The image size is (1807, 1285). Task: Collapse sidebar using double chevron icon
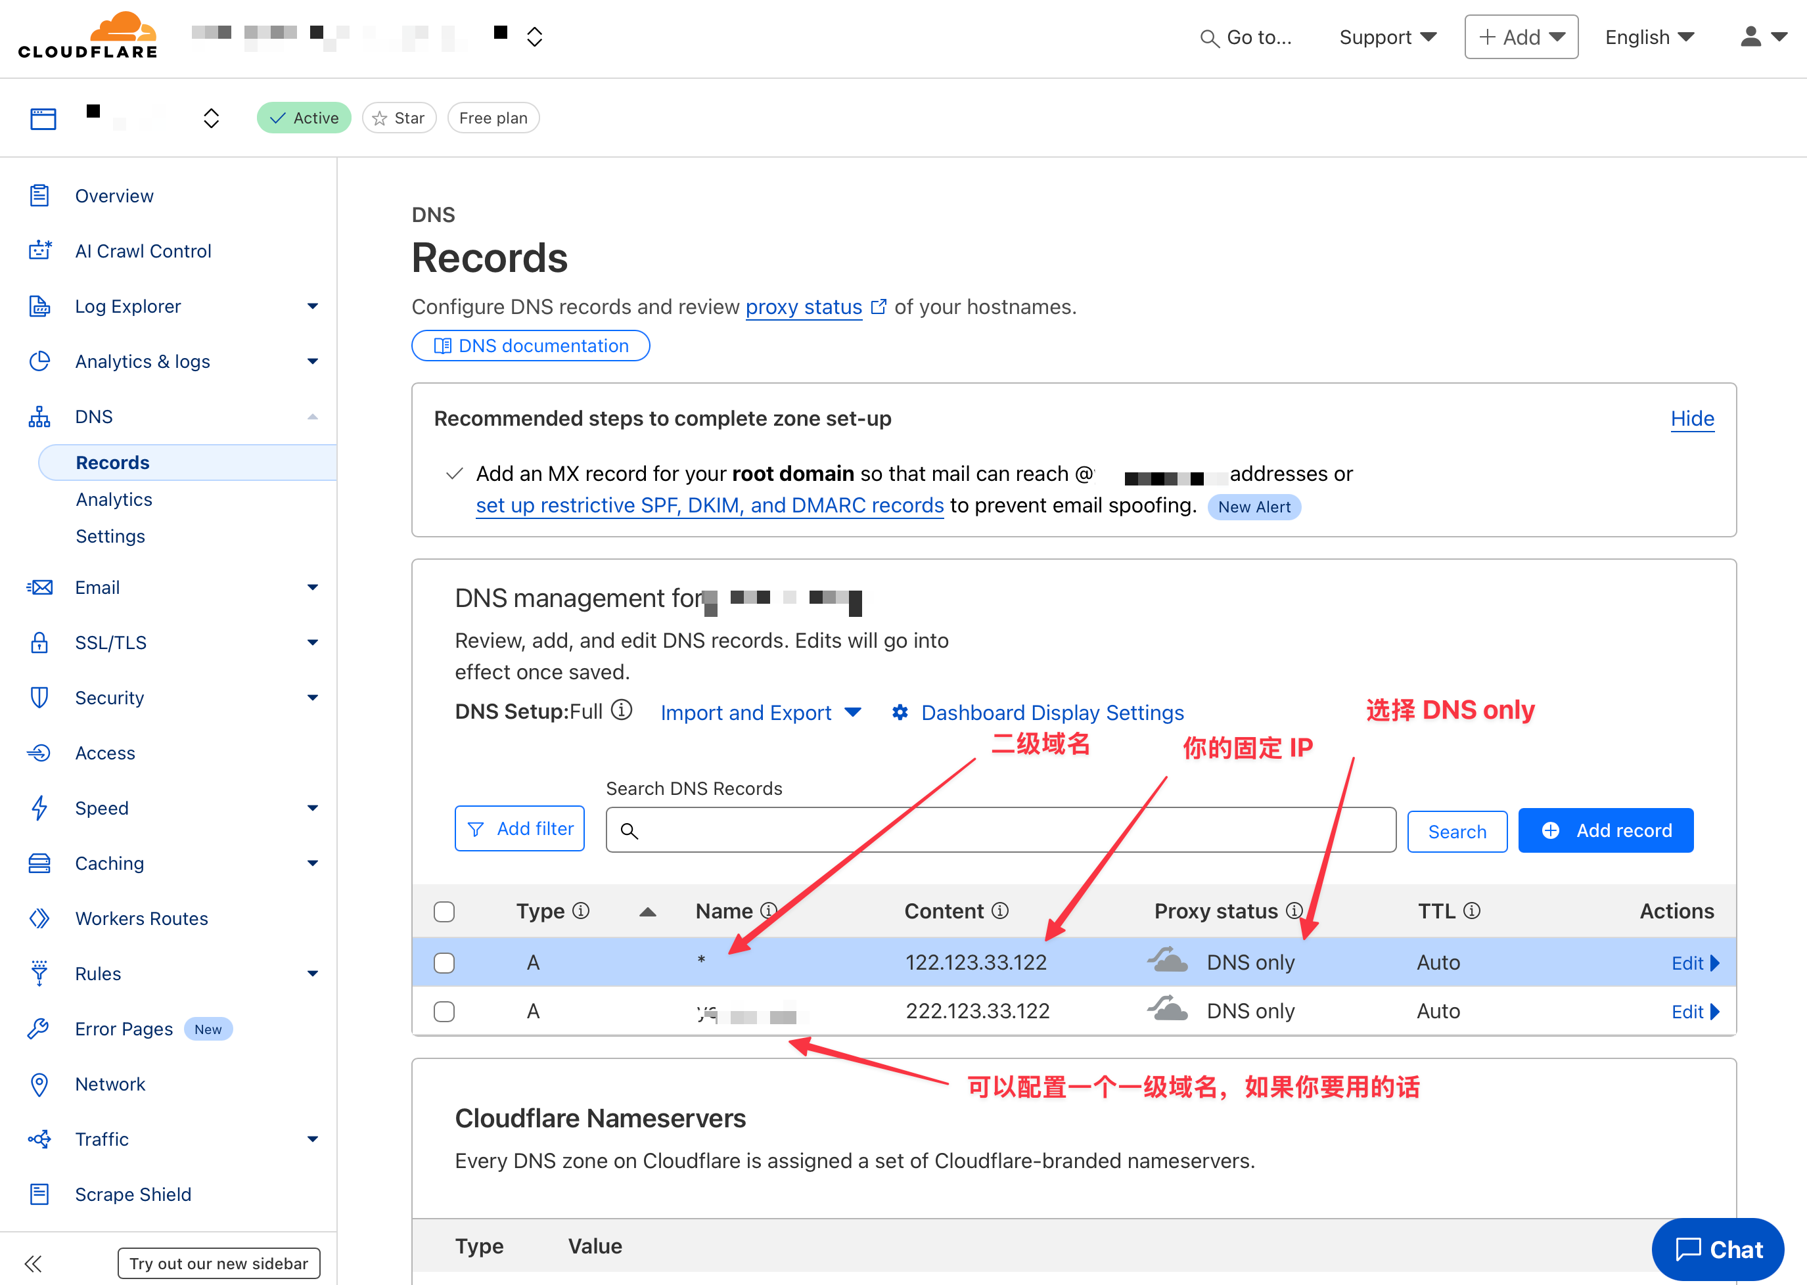[x=32, y=1263]
